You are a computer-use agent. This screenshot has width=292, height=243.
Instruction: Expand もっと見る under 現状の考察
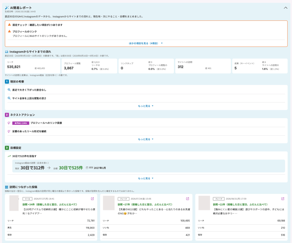click(x=146, y=106)
